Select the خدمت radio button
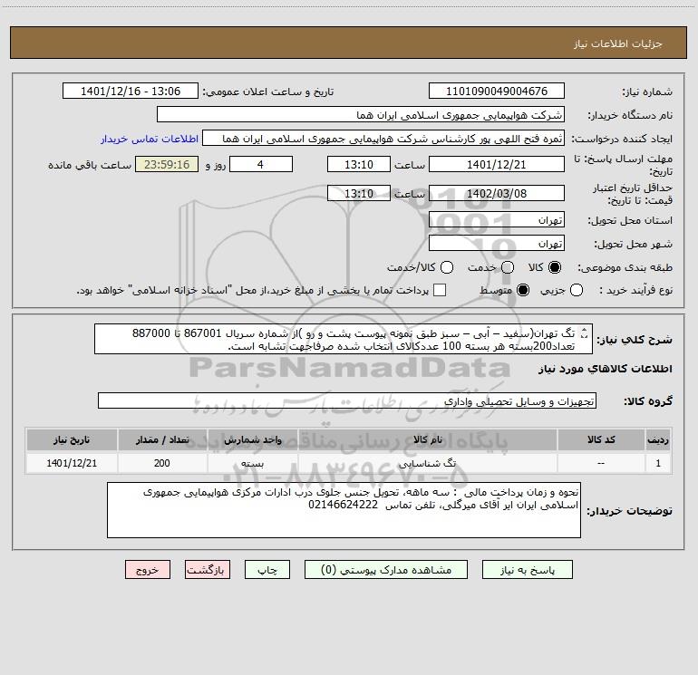698x675 pixels. [508, 267]
